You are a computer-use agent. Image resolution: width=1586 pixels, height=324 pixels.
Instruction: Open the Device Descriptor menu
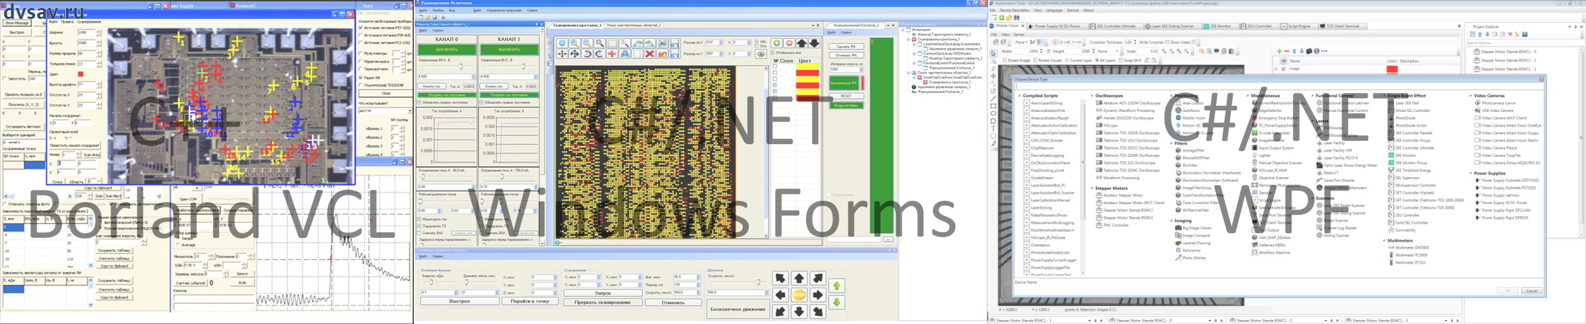(x=1014, y=11)
